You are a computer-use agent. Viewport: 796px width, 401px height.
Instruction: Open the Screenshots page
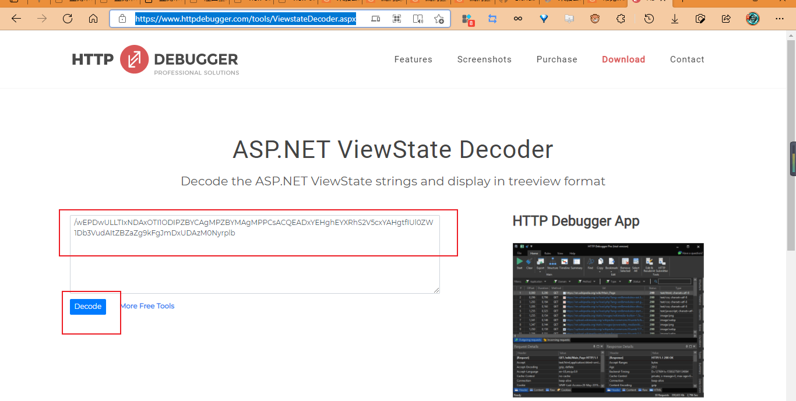coord(484,59)
